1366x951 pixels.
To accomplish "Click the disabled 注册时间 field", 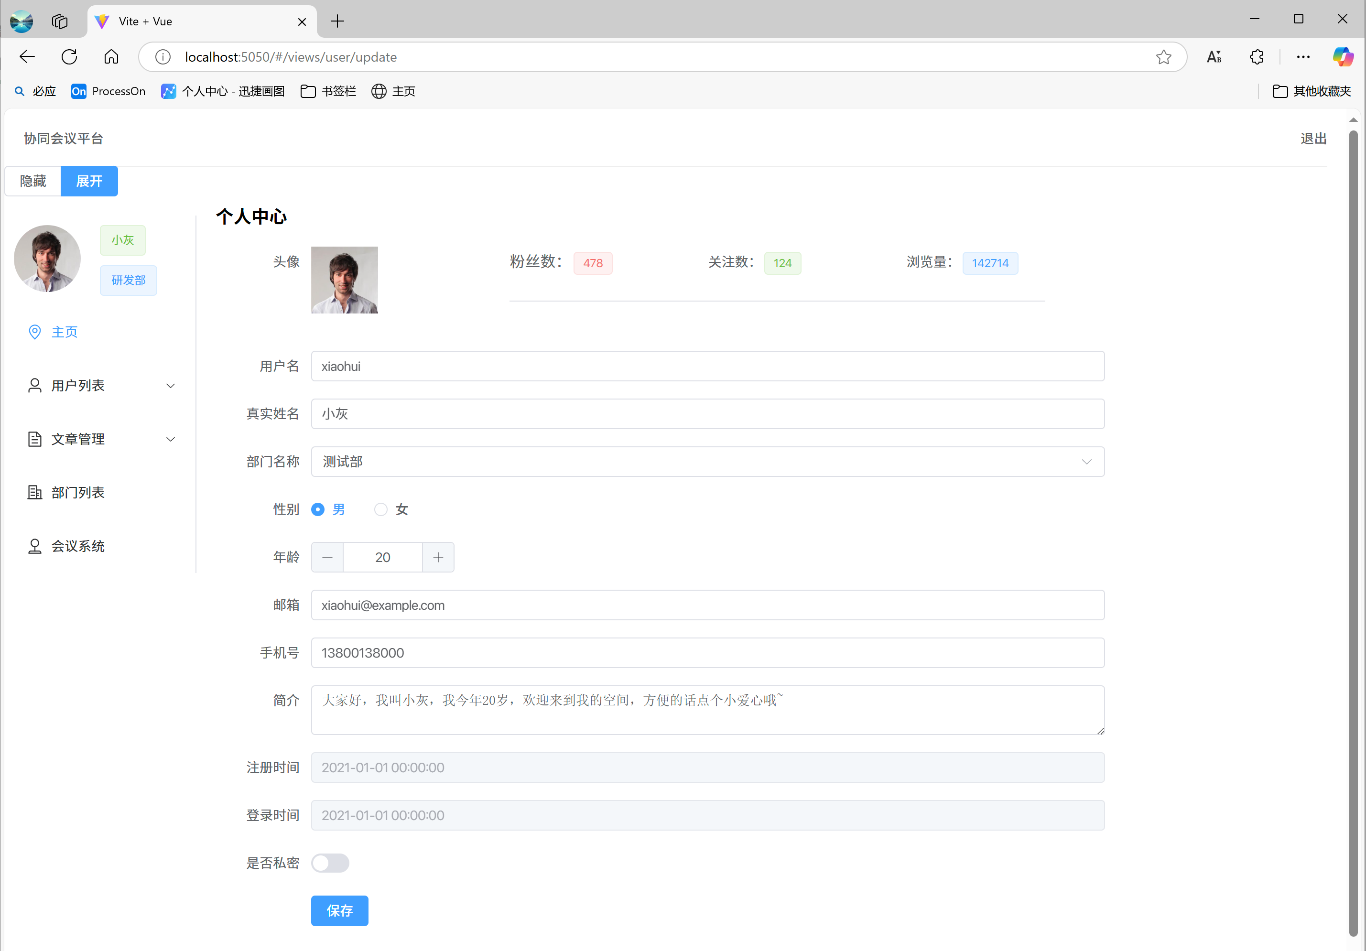I will click(707, 768).
